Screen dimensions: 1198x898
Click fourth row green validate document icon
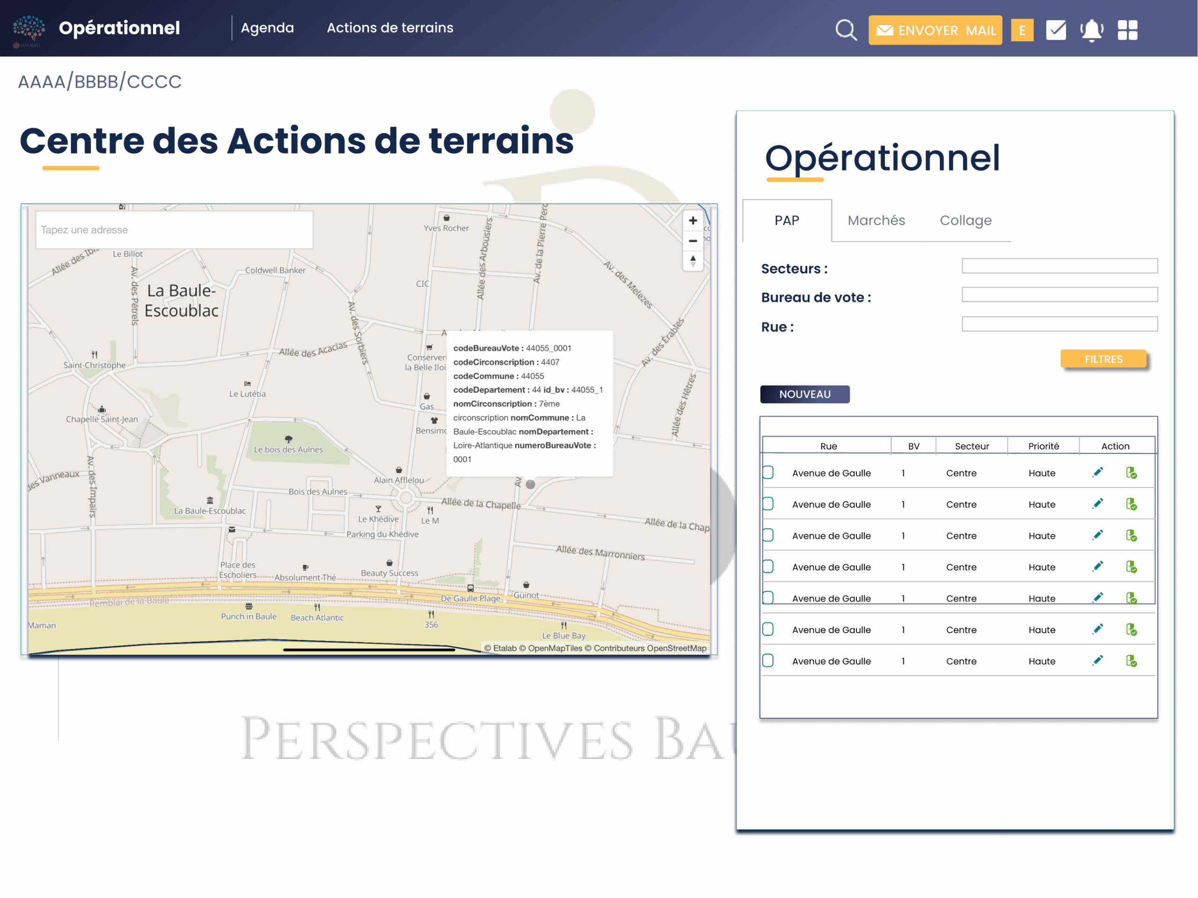click(1132, 567)
